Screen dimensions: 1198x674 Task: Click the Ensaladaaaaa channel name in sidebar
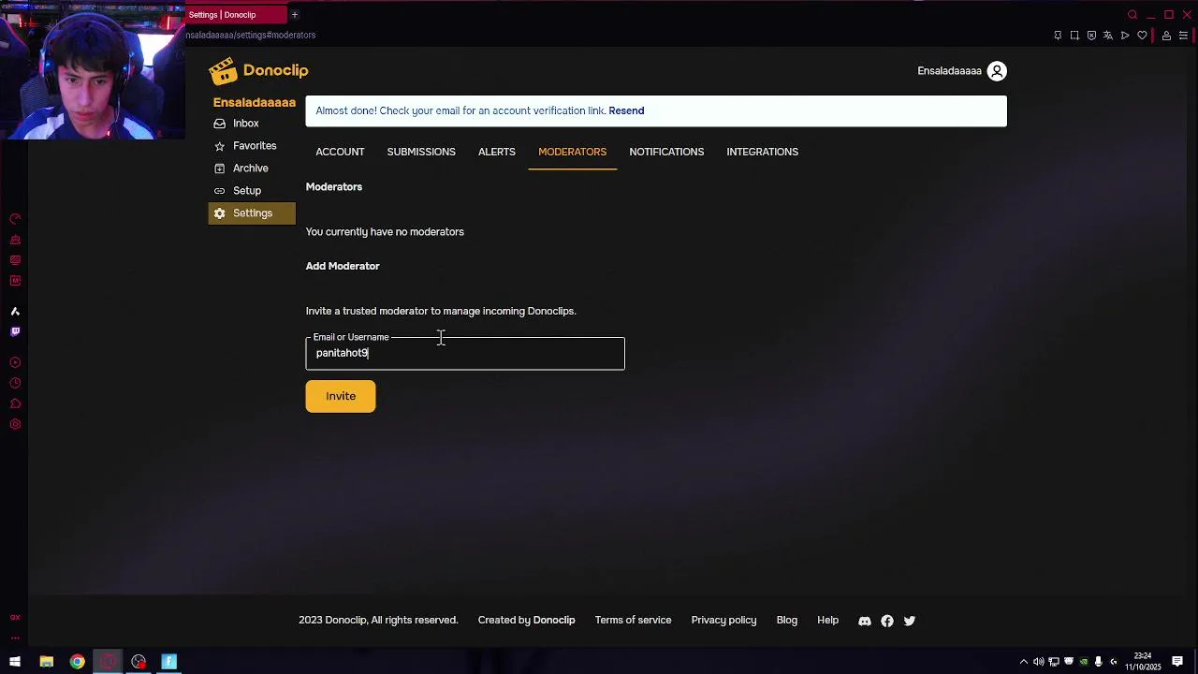coord(255,102)
